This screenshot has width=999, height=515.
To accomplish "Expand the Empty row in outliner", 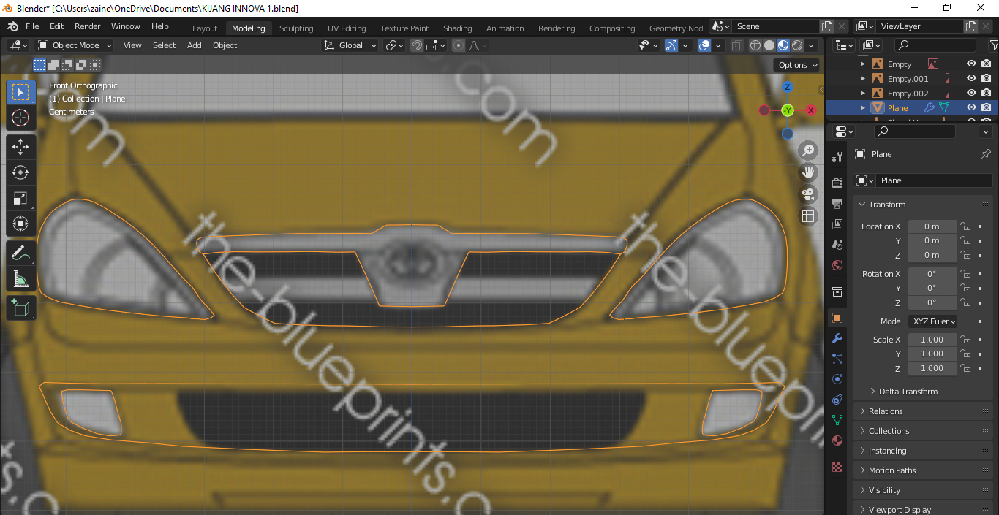I will 862,64.
